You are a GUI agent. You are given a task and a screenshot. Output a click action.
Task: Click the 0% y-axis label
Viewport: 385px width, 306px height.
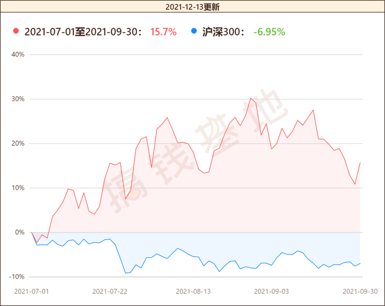pos(20,233)
